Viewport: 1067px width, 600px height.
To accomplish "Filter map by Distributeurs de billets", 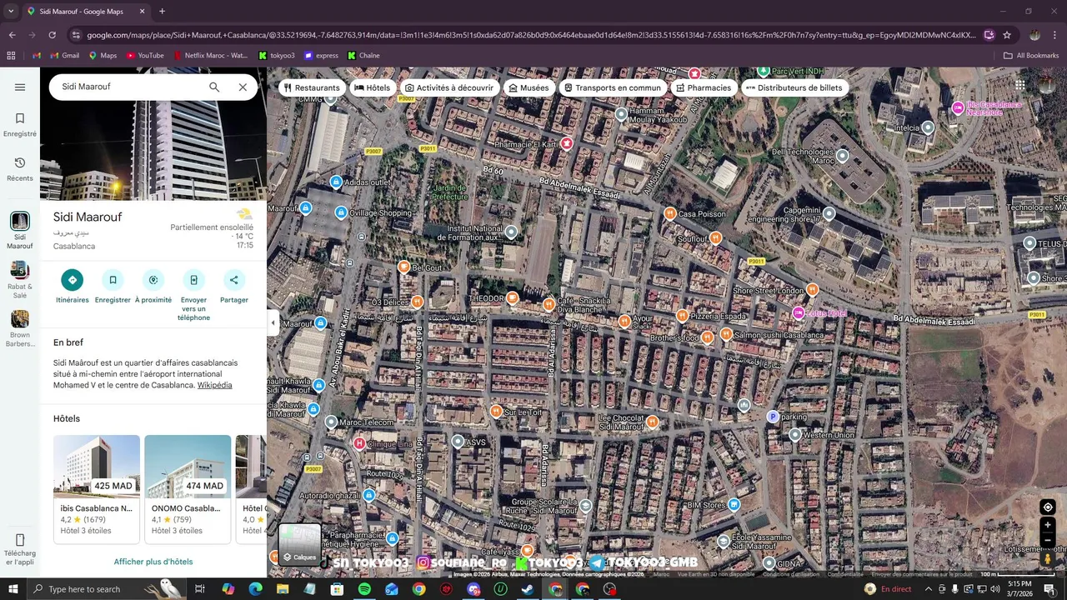I will (x=794, y=87).
